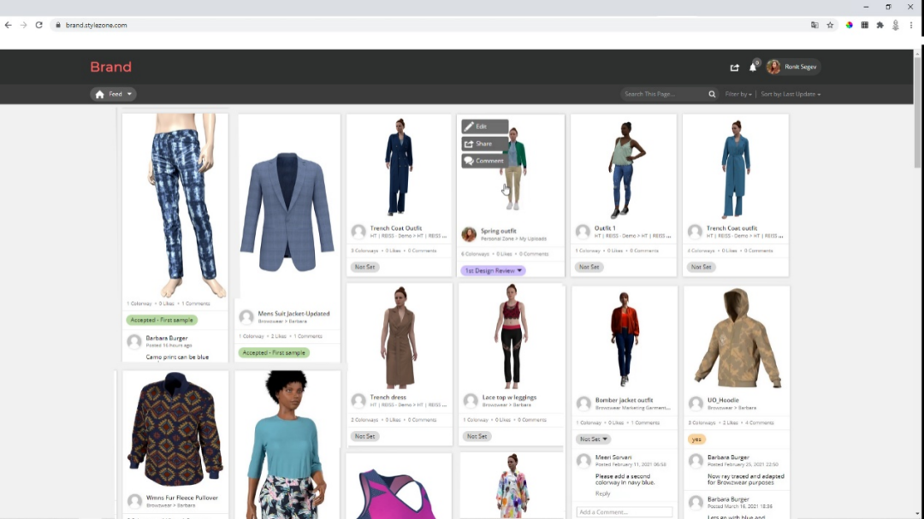924x519 pixels.
Task: Open the 1st Design Review status dropdown
Action: coord(494,270)
